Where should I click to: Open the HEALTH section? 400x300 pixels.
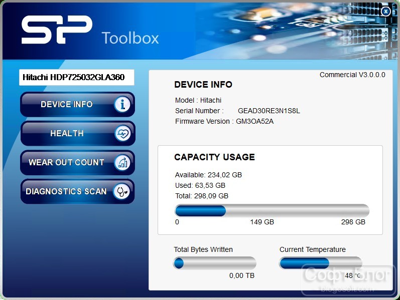point(78,133)
